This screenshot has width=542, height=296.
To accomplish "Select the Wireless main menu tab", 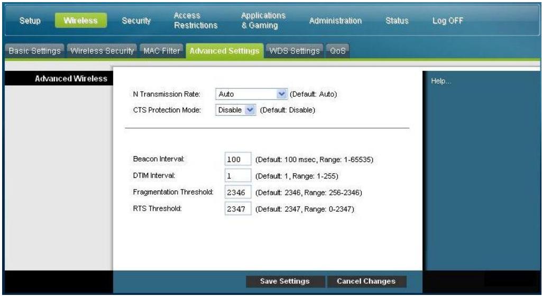I will [80, 21].
